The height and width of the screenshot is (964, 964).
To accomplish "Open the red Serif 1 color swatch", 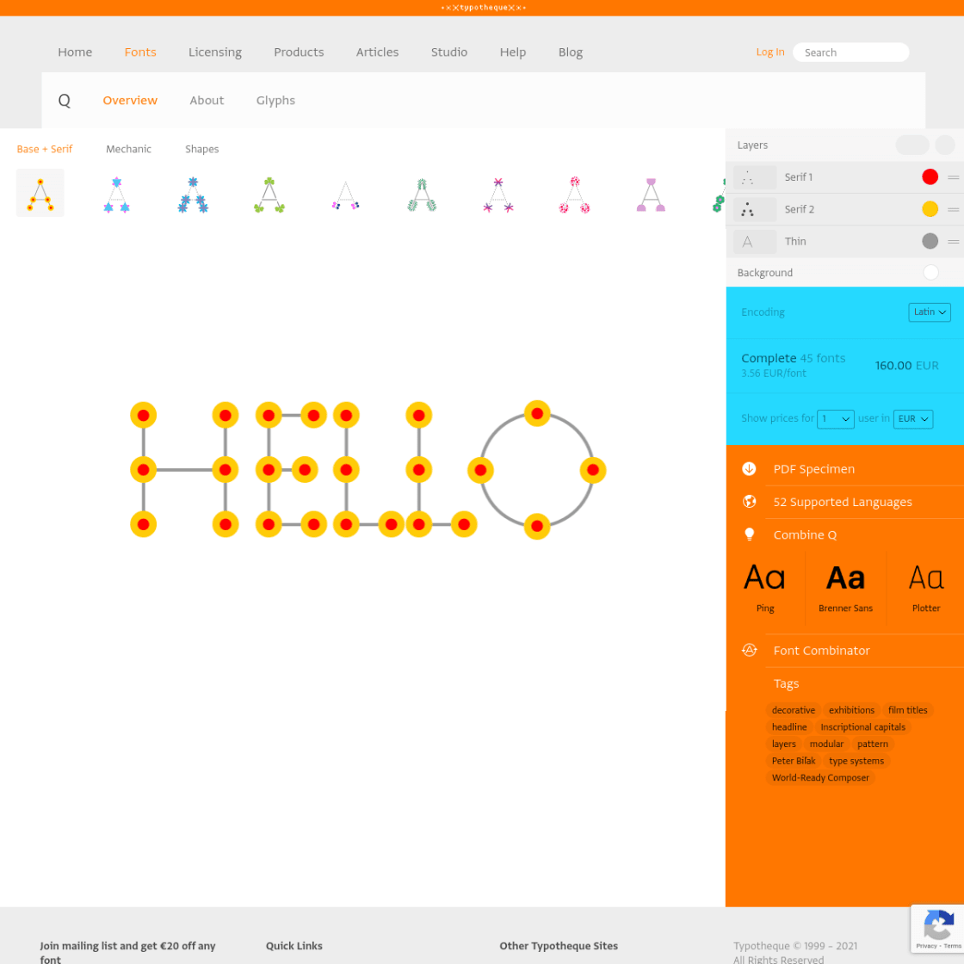I will point(930,177).
